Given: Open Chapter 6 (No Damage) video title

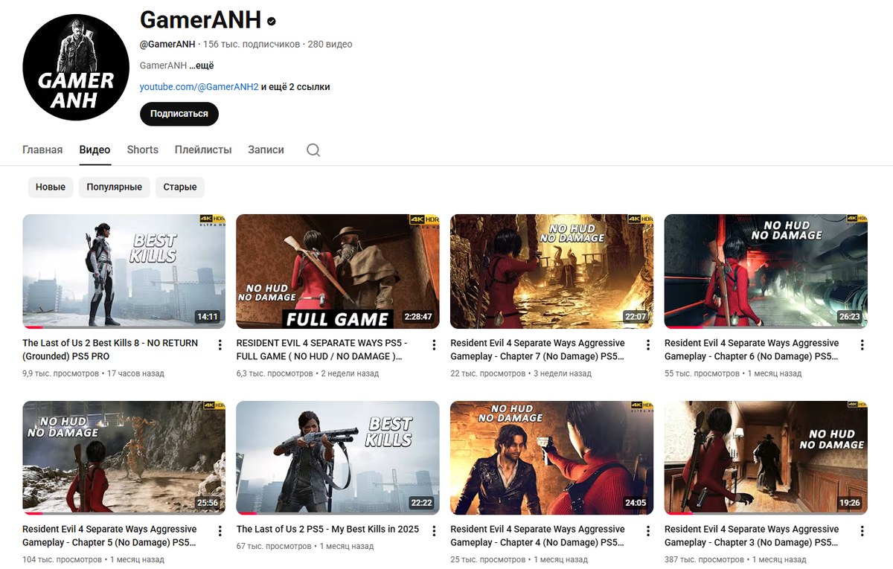Looking at the screenshot, I should pyautogui.click(x=752, y=350).
